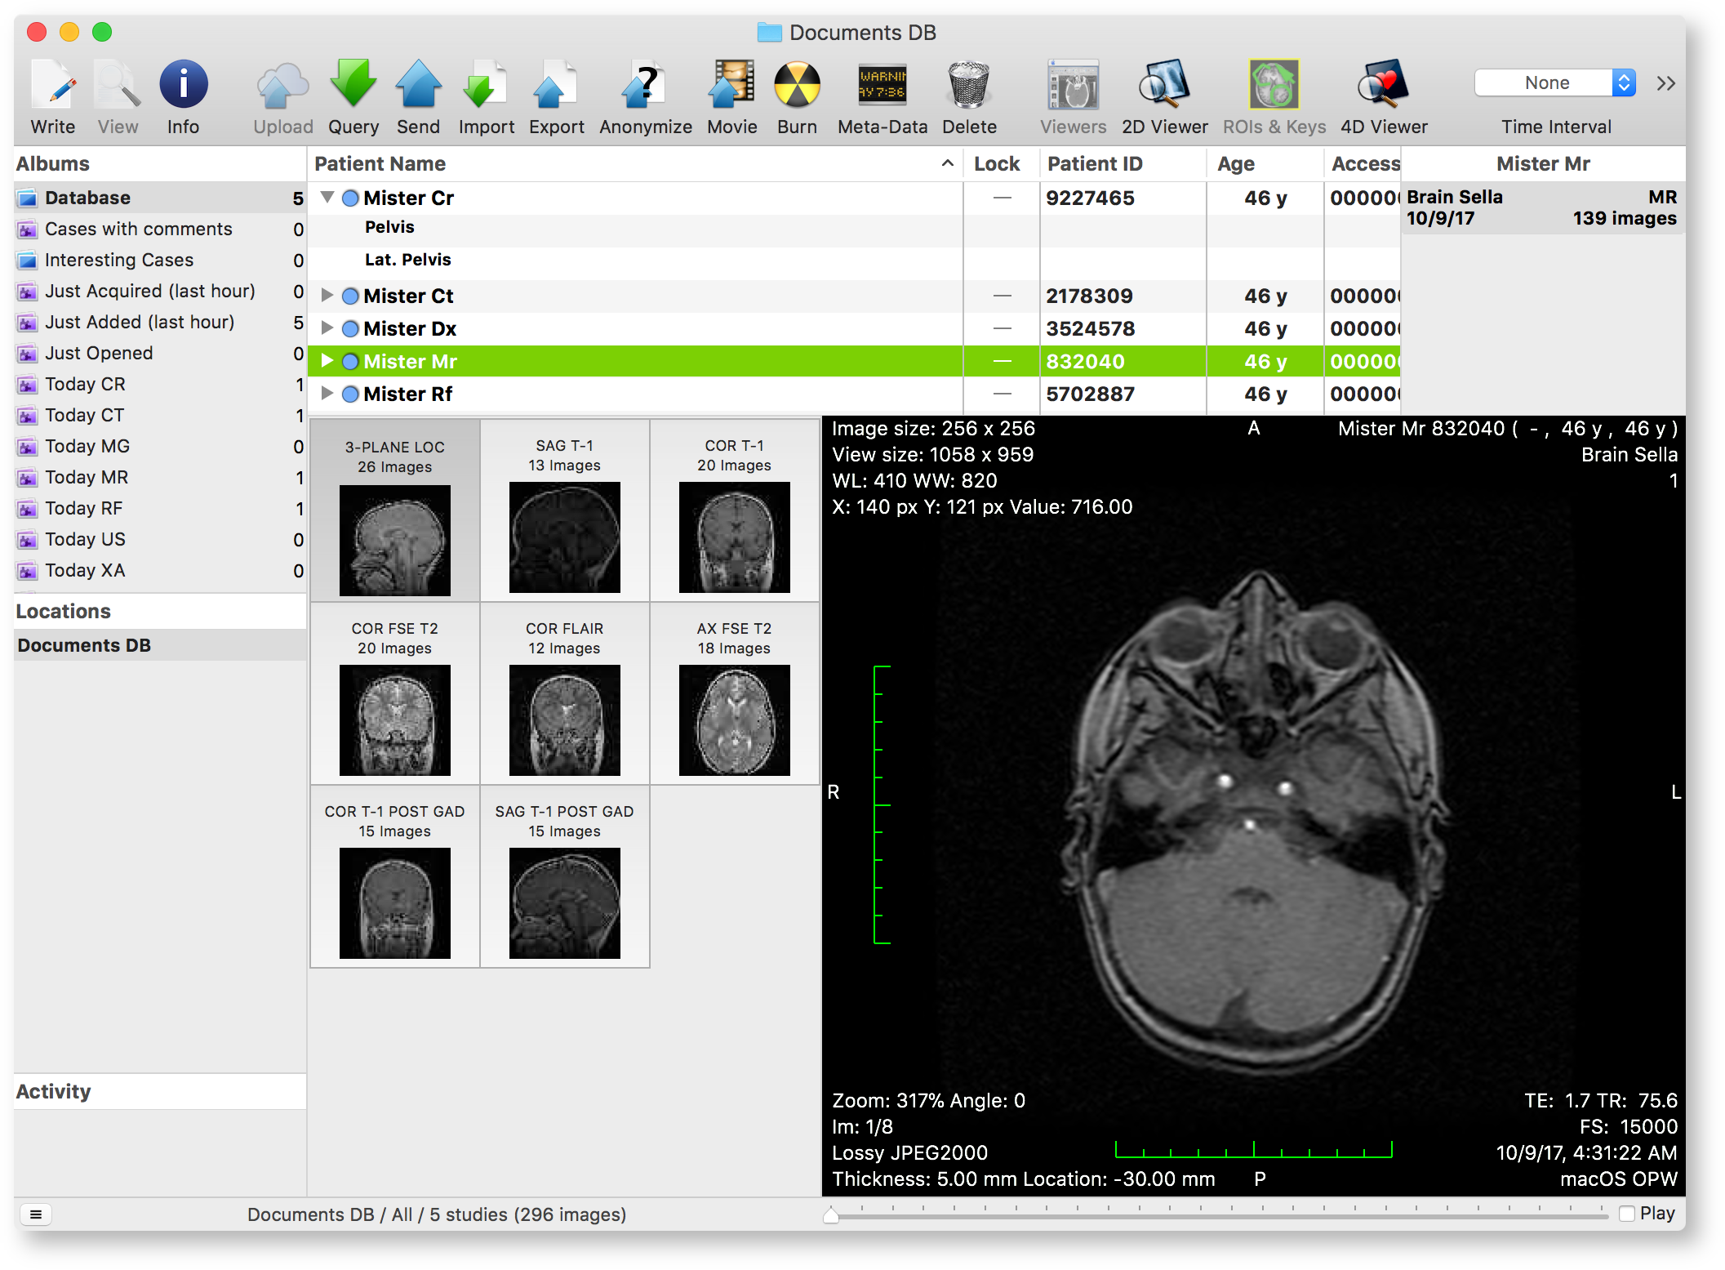The height and width of the screenshot is (1270, 1725).
Task: Sort by Patient ID column header
Action: click(x=1094, y=164)
